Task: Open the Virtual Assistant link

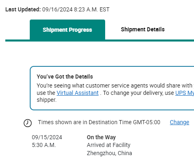Action: [77, 93]
